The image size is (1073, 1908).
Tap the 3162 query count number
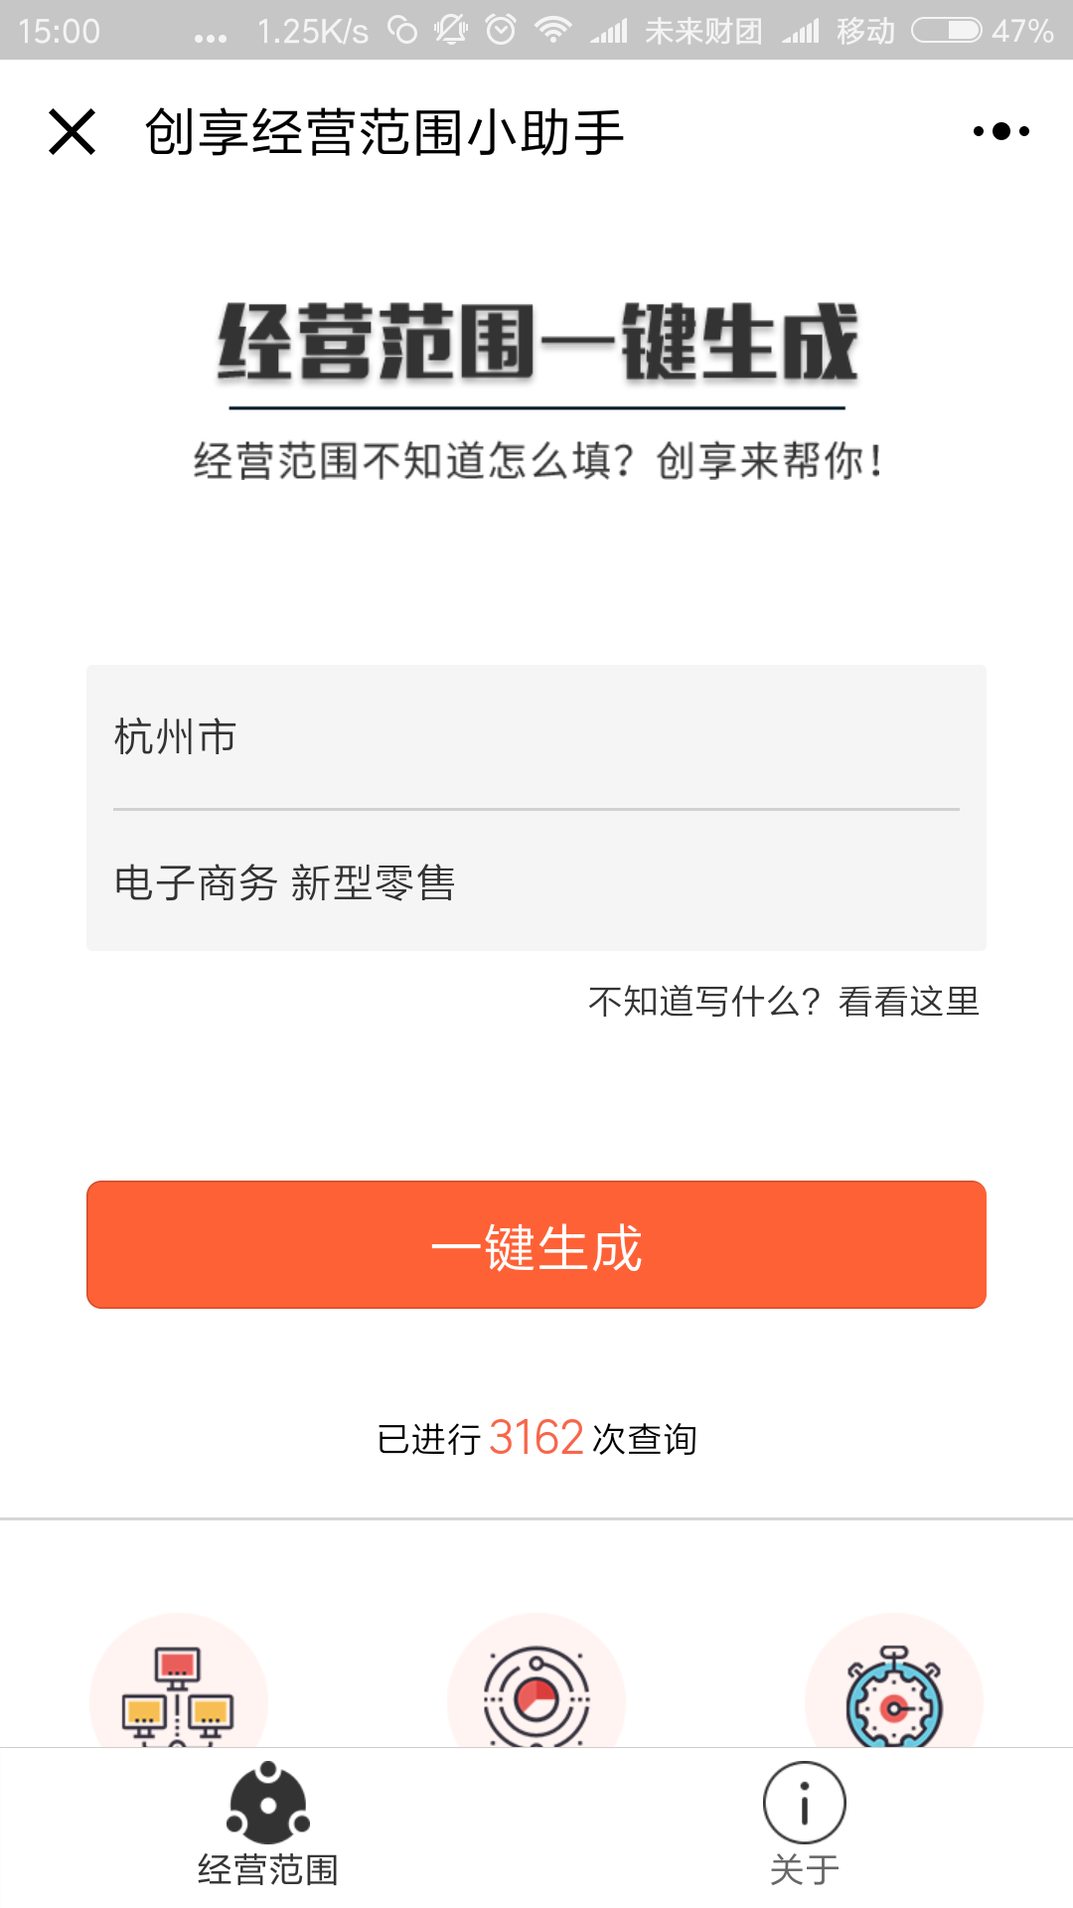coord(536,1438)
